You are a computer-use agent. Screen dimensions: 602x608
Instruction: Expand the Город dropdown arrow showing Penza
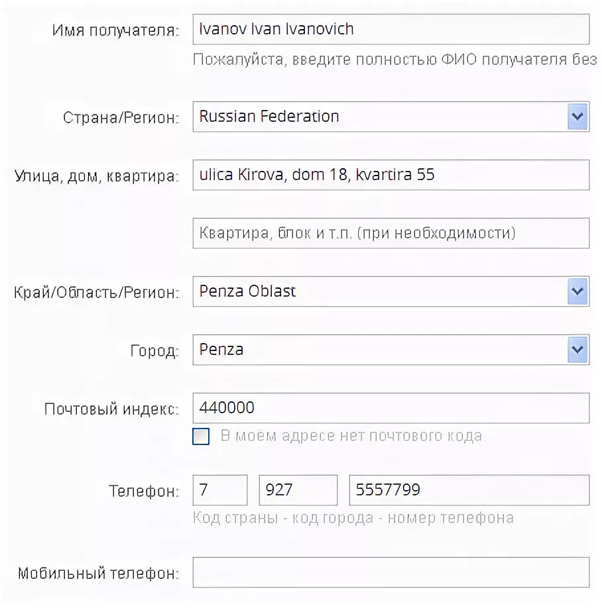tap(577, 350)
